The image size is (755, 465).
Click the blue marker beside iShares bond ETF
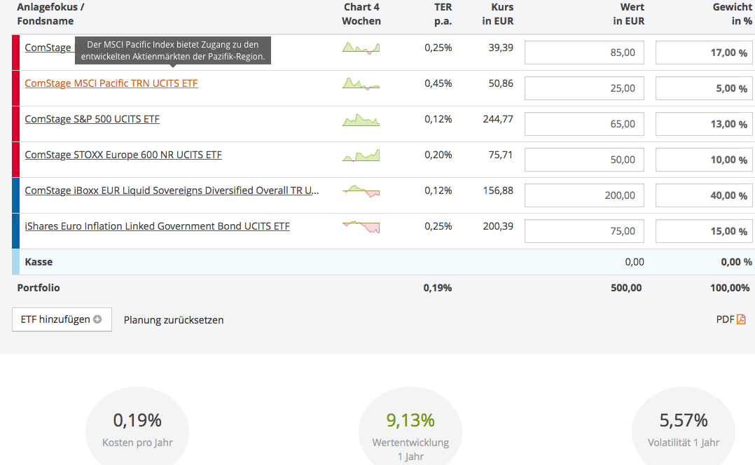pos(16,231)
